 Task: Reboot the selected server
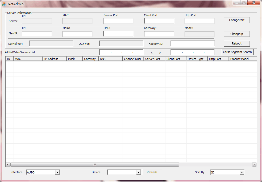click(x=236, y=43)
